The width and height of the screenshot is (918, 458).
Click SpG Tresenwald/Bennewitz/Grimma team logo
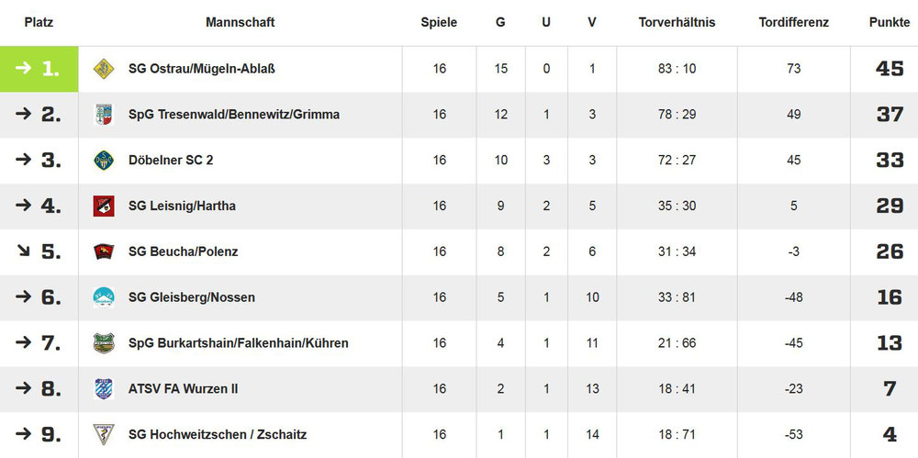pos(104,114)
